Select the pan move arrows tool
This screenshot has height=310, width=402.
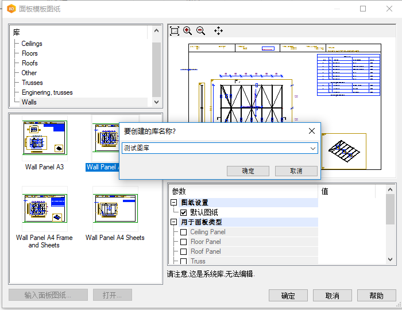click(218, 31)
